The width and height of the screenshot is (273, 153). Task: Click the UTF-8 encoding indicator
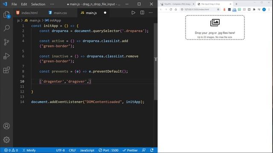click(60, 150)
